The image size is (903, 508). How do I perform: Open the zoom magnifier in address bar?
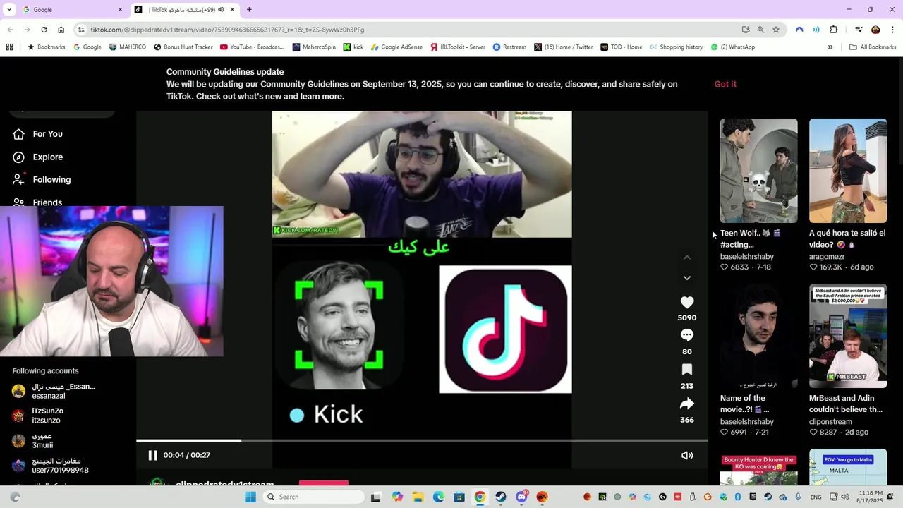(x=760, y=30)
